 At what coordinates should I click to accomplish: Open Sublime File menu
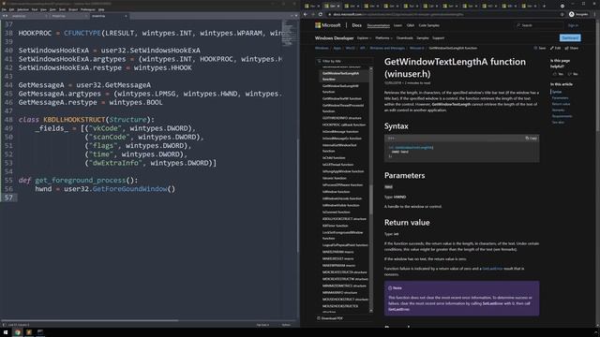pos(4,9)
